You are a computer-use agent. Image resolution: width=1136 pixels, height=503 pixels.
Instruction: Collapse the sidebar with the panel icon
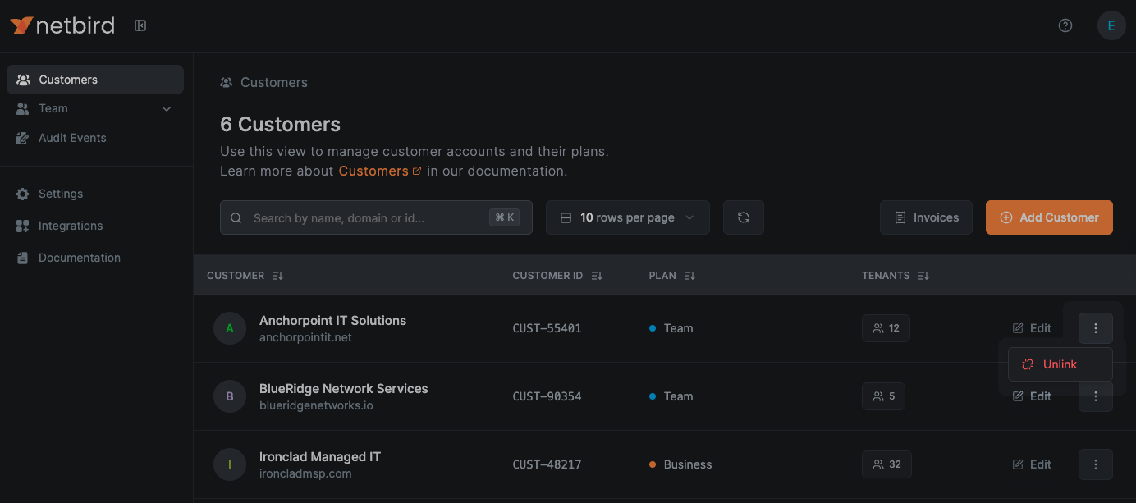[140, 25]
